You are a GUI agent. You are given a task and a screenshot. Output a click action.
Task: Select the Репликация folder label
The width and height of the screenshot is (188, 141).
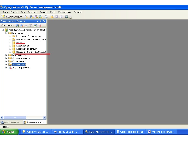[x=18, y=61]
